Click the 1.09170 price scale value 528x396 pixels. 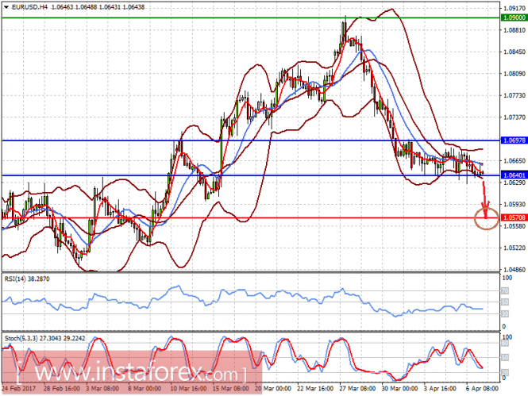click(x=515, y=8)
